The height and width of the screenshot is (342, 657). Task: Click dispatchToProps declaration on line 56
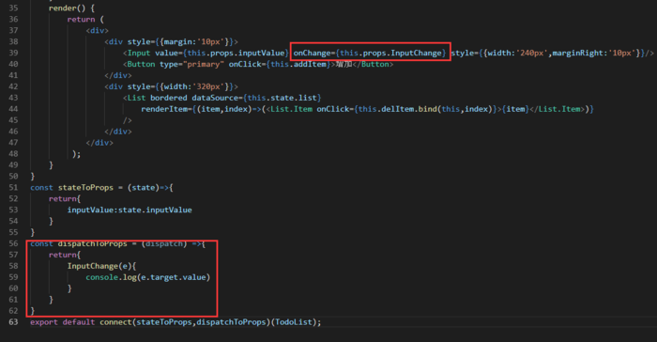pos(92,243)
